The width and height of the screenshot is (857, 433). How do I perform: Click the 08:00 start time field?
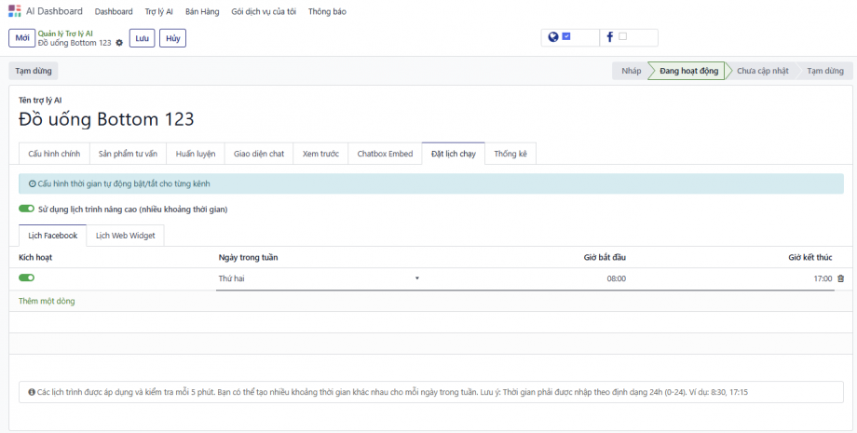[x=616, y=278]
